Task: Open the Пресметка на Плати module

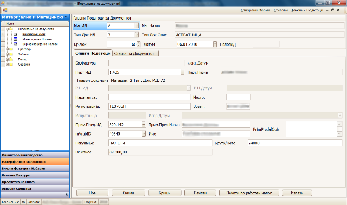Action: 35,182
